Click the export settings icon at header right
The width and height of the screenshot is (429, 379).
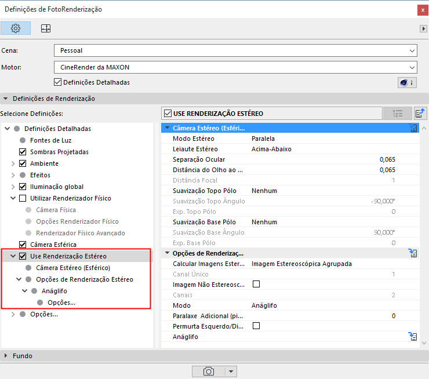point(420,113)
